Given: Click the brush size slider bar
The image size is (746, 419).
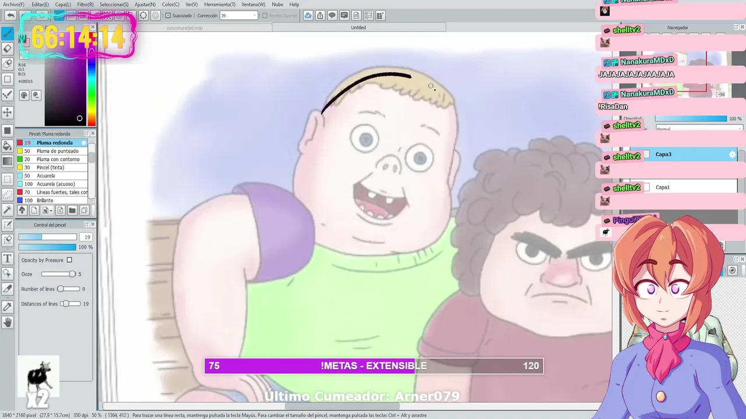Looking at the screenshot, I should click(48, 237).
